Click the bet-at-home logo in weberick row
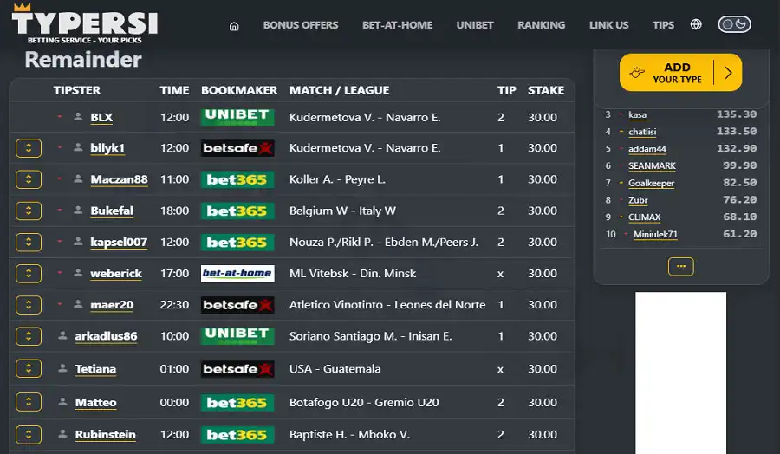This screenshot has height=454, width=780. coord(237,274)
